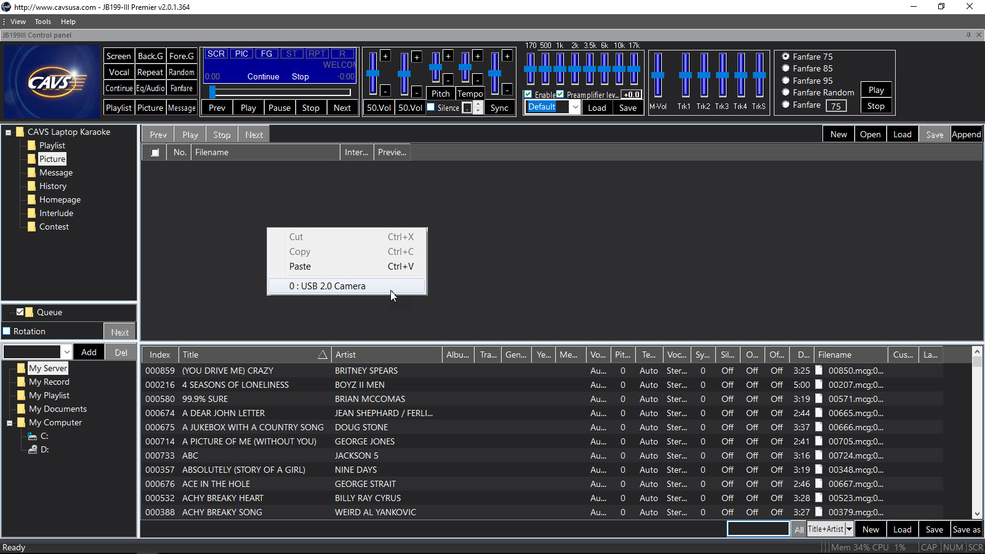Select the Fanfare Random radio button
The width and height of the screenshot is (985, 554).
[x=786, y=92]
